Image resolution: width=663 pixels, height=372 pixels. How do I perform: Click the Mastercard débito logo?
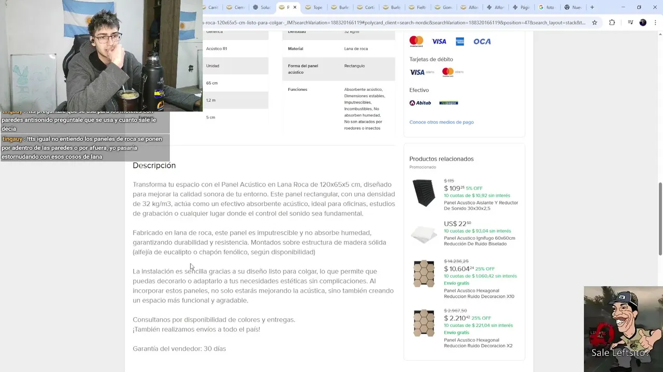click(x=453, y=72)
